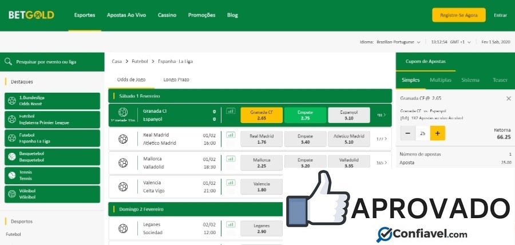This screenshot has height=245, width=515.
Task: Click the Vôleibol ball icon
Action: (x=12, y=193)
